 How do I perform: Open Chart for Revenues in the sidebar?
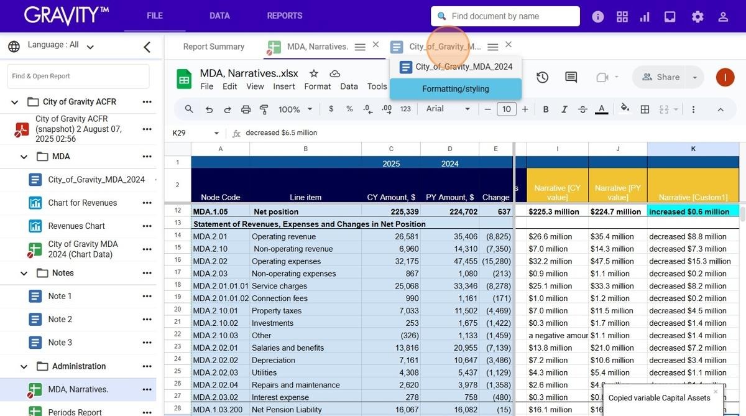[x=83, y=203]
